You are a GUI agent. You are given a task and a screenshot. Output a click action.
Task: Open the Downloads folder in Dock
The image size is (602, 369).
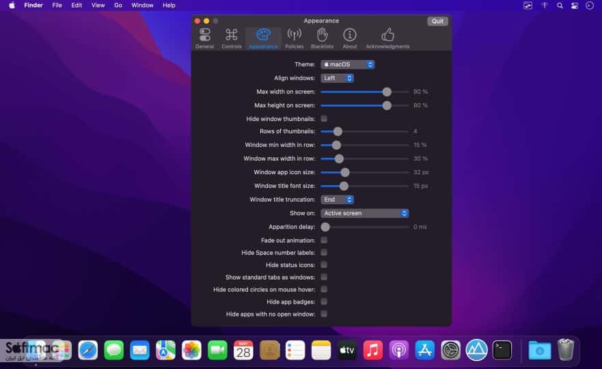[x=539, y=350]
